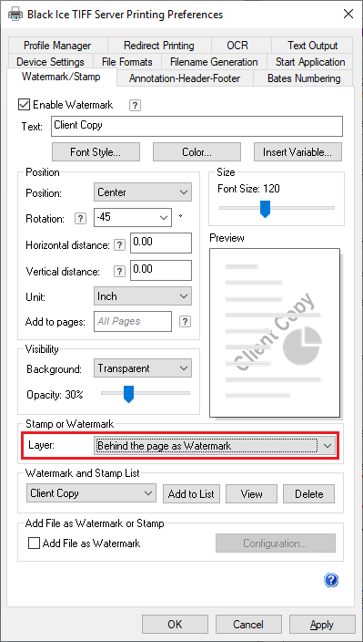The height and width of the screenshot is (642, 363).
Task: Uncheck Enable Watermark checkbox
Action: click(24, 105)
